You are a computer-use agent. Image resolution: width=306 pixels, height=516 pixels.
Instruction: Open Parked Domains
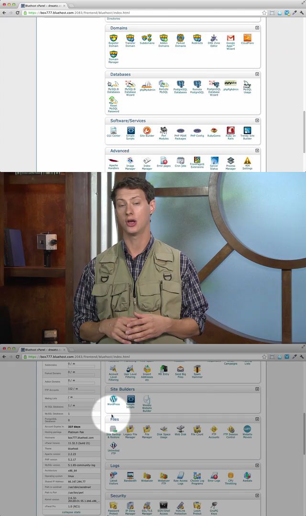(181, 41)
